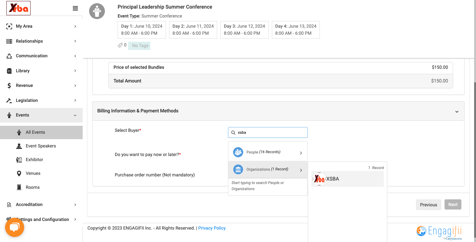Click the Organizations building icon in results
Viewport: 476px width, 242px height.
(238, 169)
